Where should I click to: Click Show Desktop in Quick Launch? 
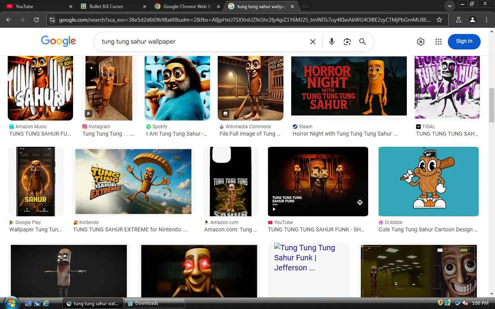point(28,303)
